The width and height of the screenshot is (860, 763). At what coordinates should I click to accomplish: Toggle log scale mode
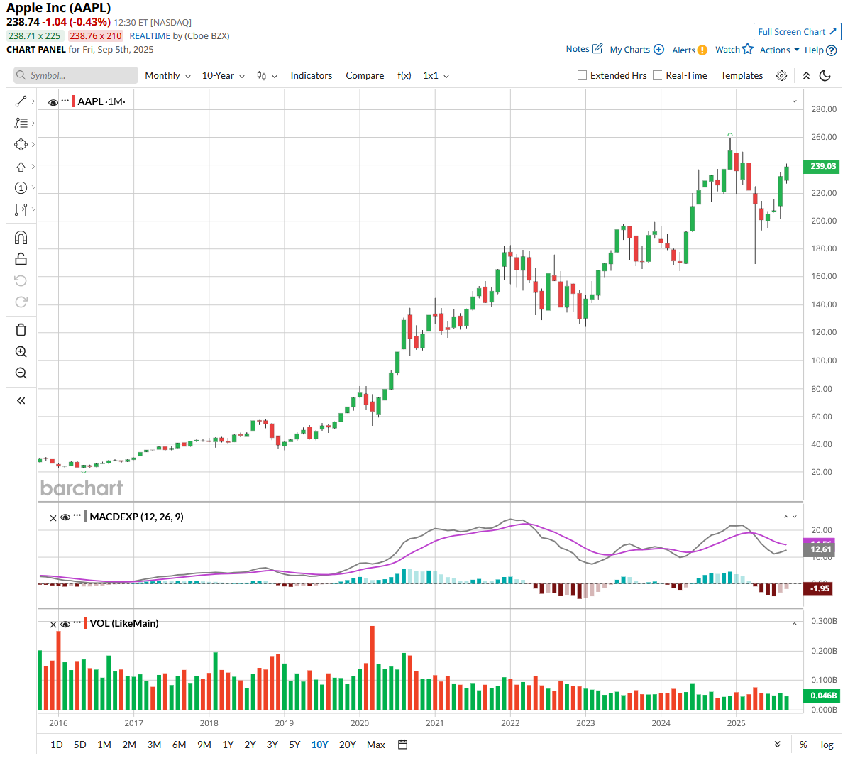coord(827,745)
